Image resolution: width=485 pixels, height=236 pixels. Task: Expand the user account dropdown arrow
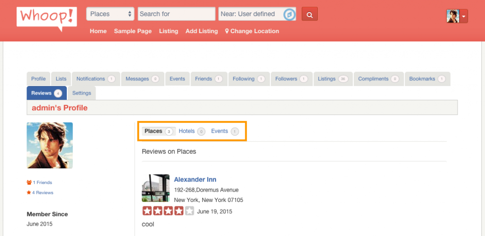464,16
